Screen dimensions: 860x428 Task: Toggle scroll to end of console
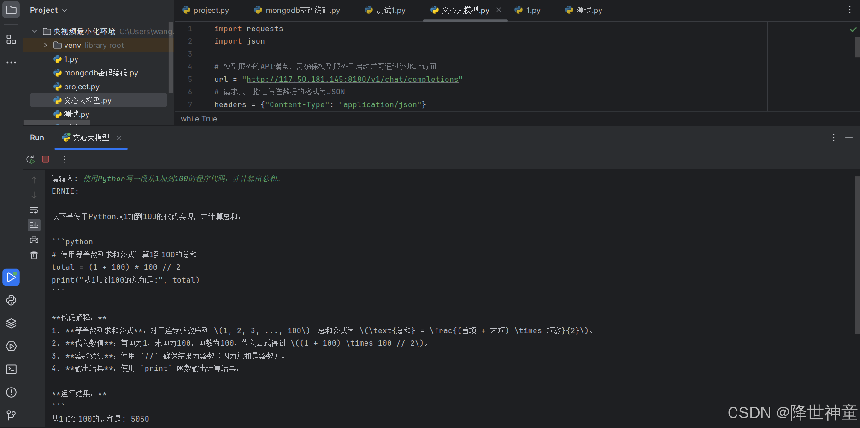[34, 225]
